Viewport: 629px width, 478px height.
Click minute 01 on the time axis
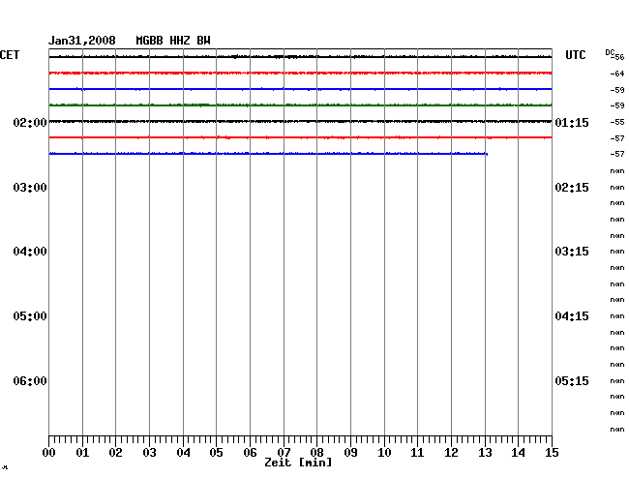pyautogui.click(x=82, y=453)
